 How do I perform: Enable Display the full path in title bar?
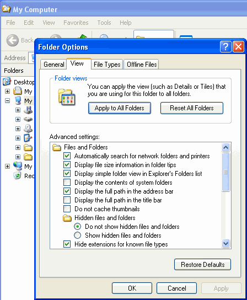tap(67, 200)
